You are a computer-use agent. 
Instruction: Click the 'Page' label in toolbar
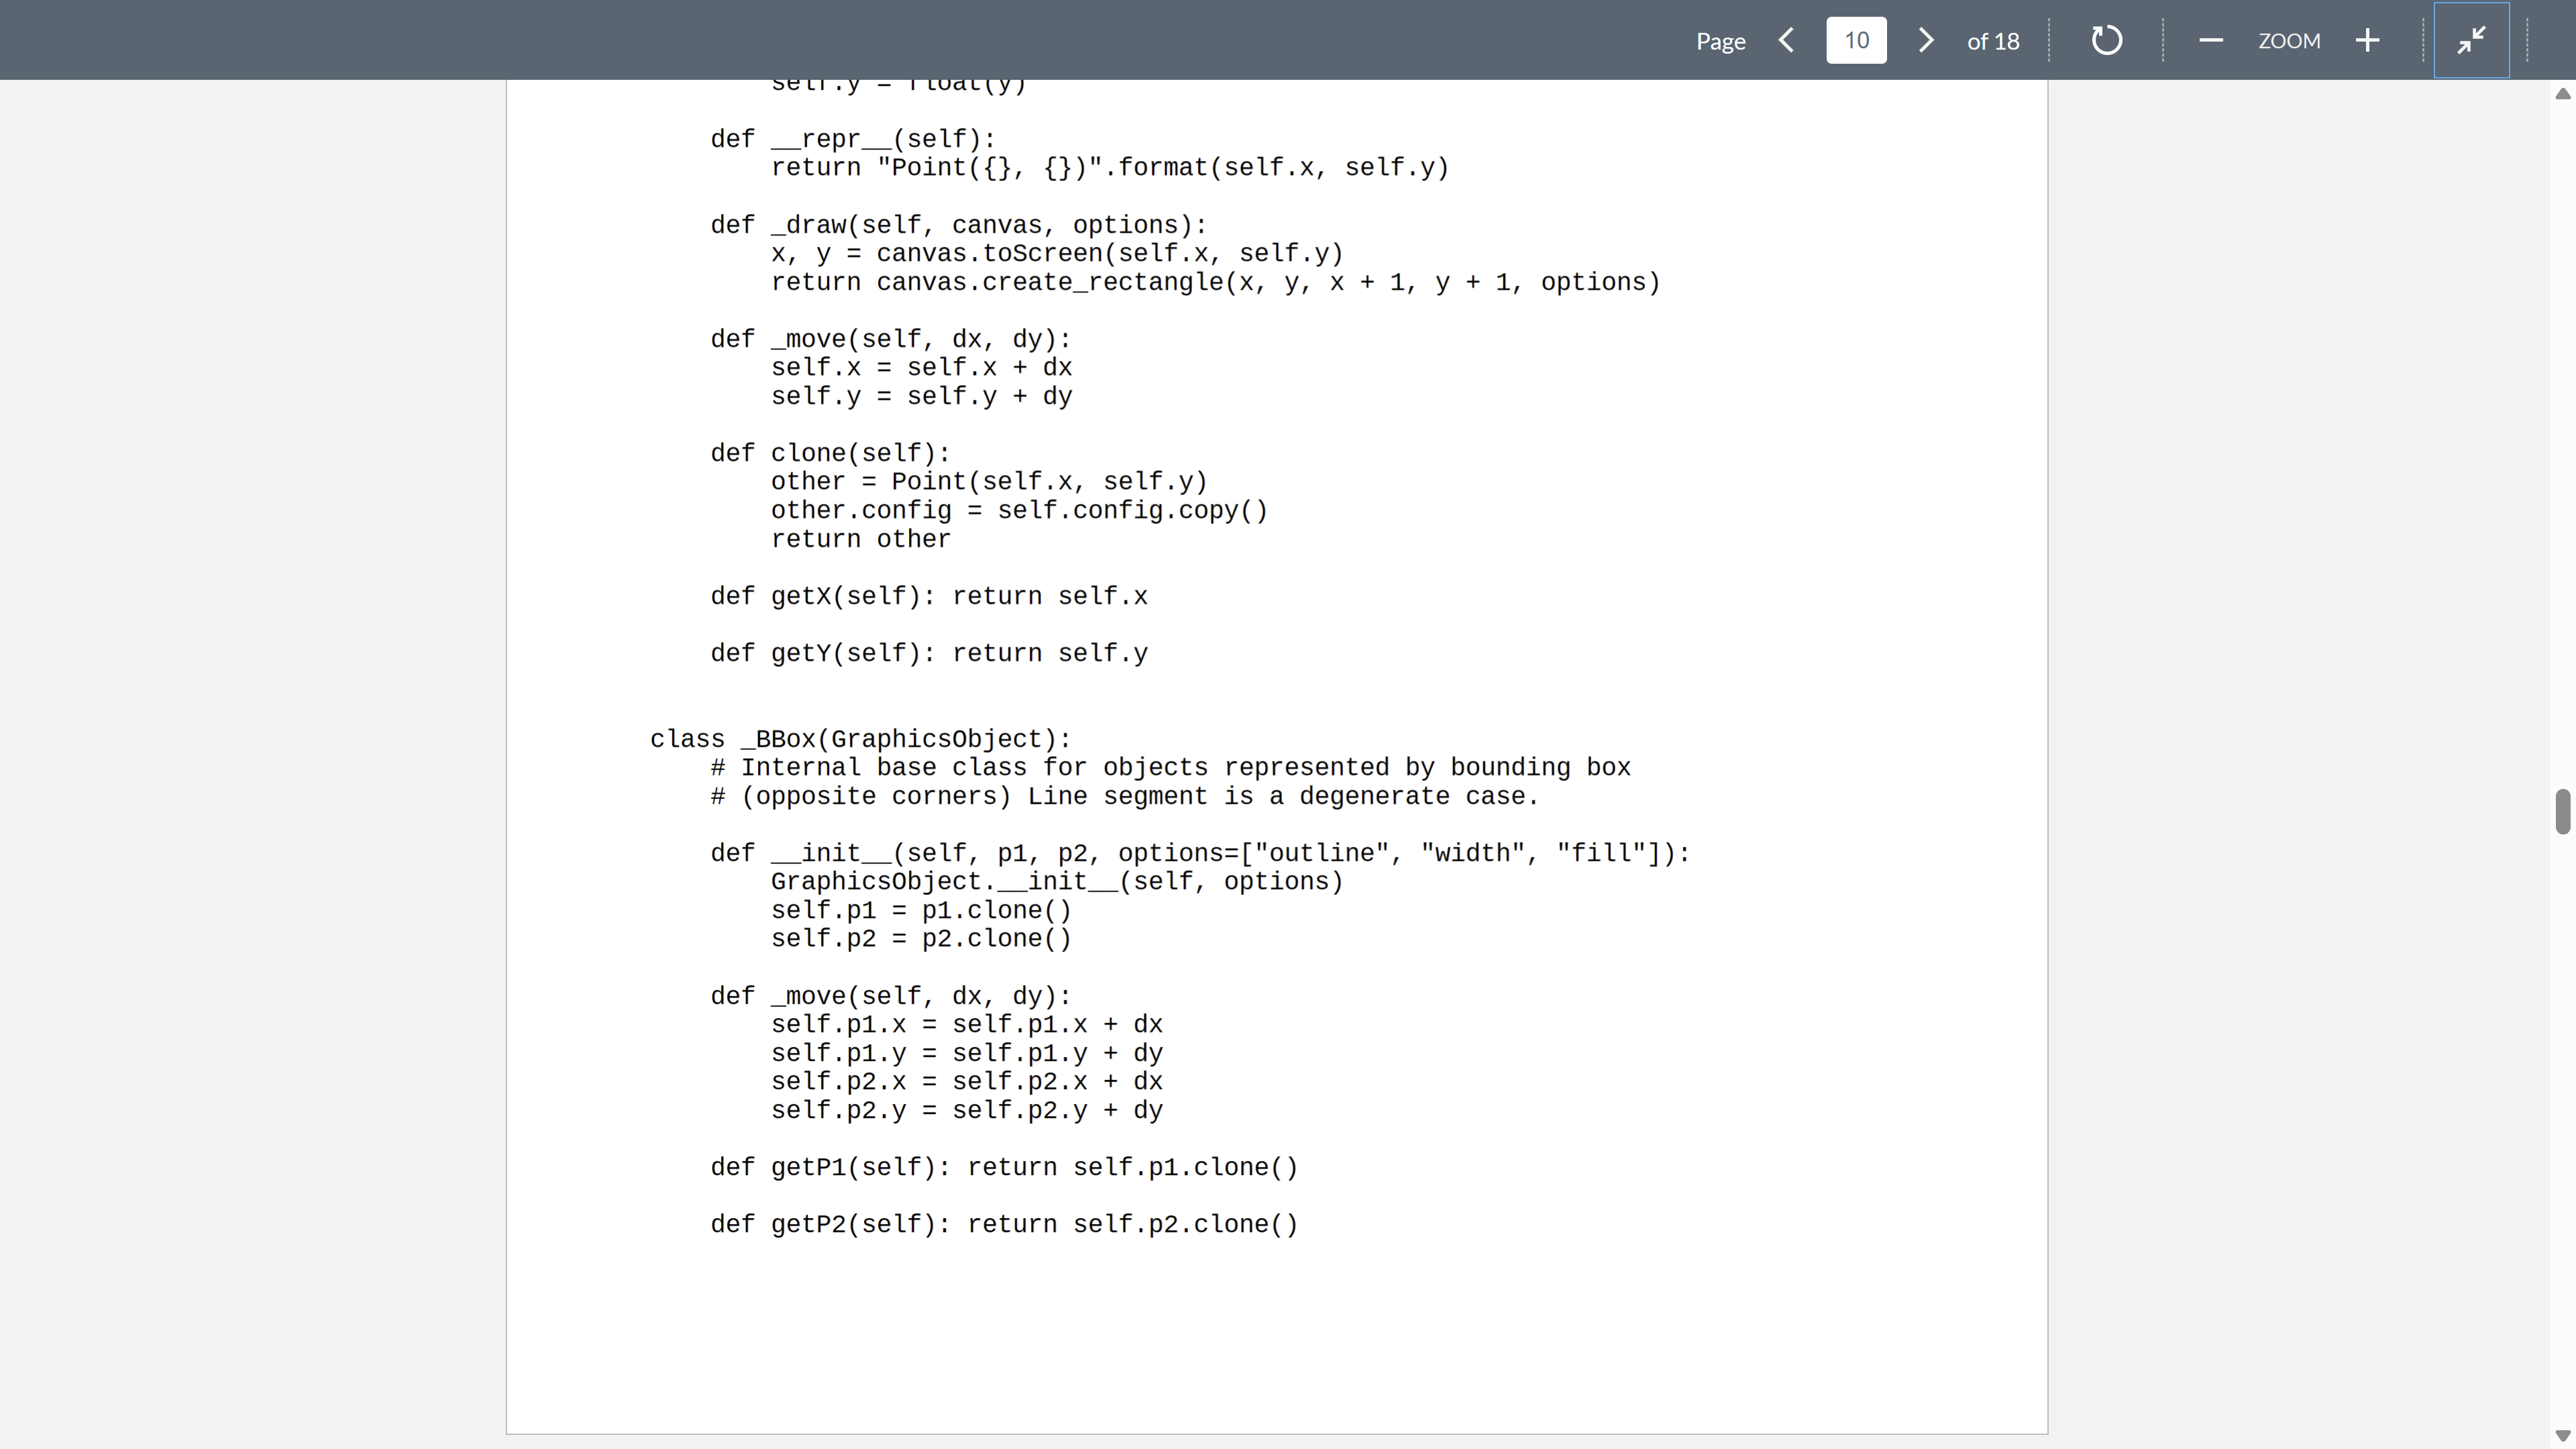[x=1720, y=41]
